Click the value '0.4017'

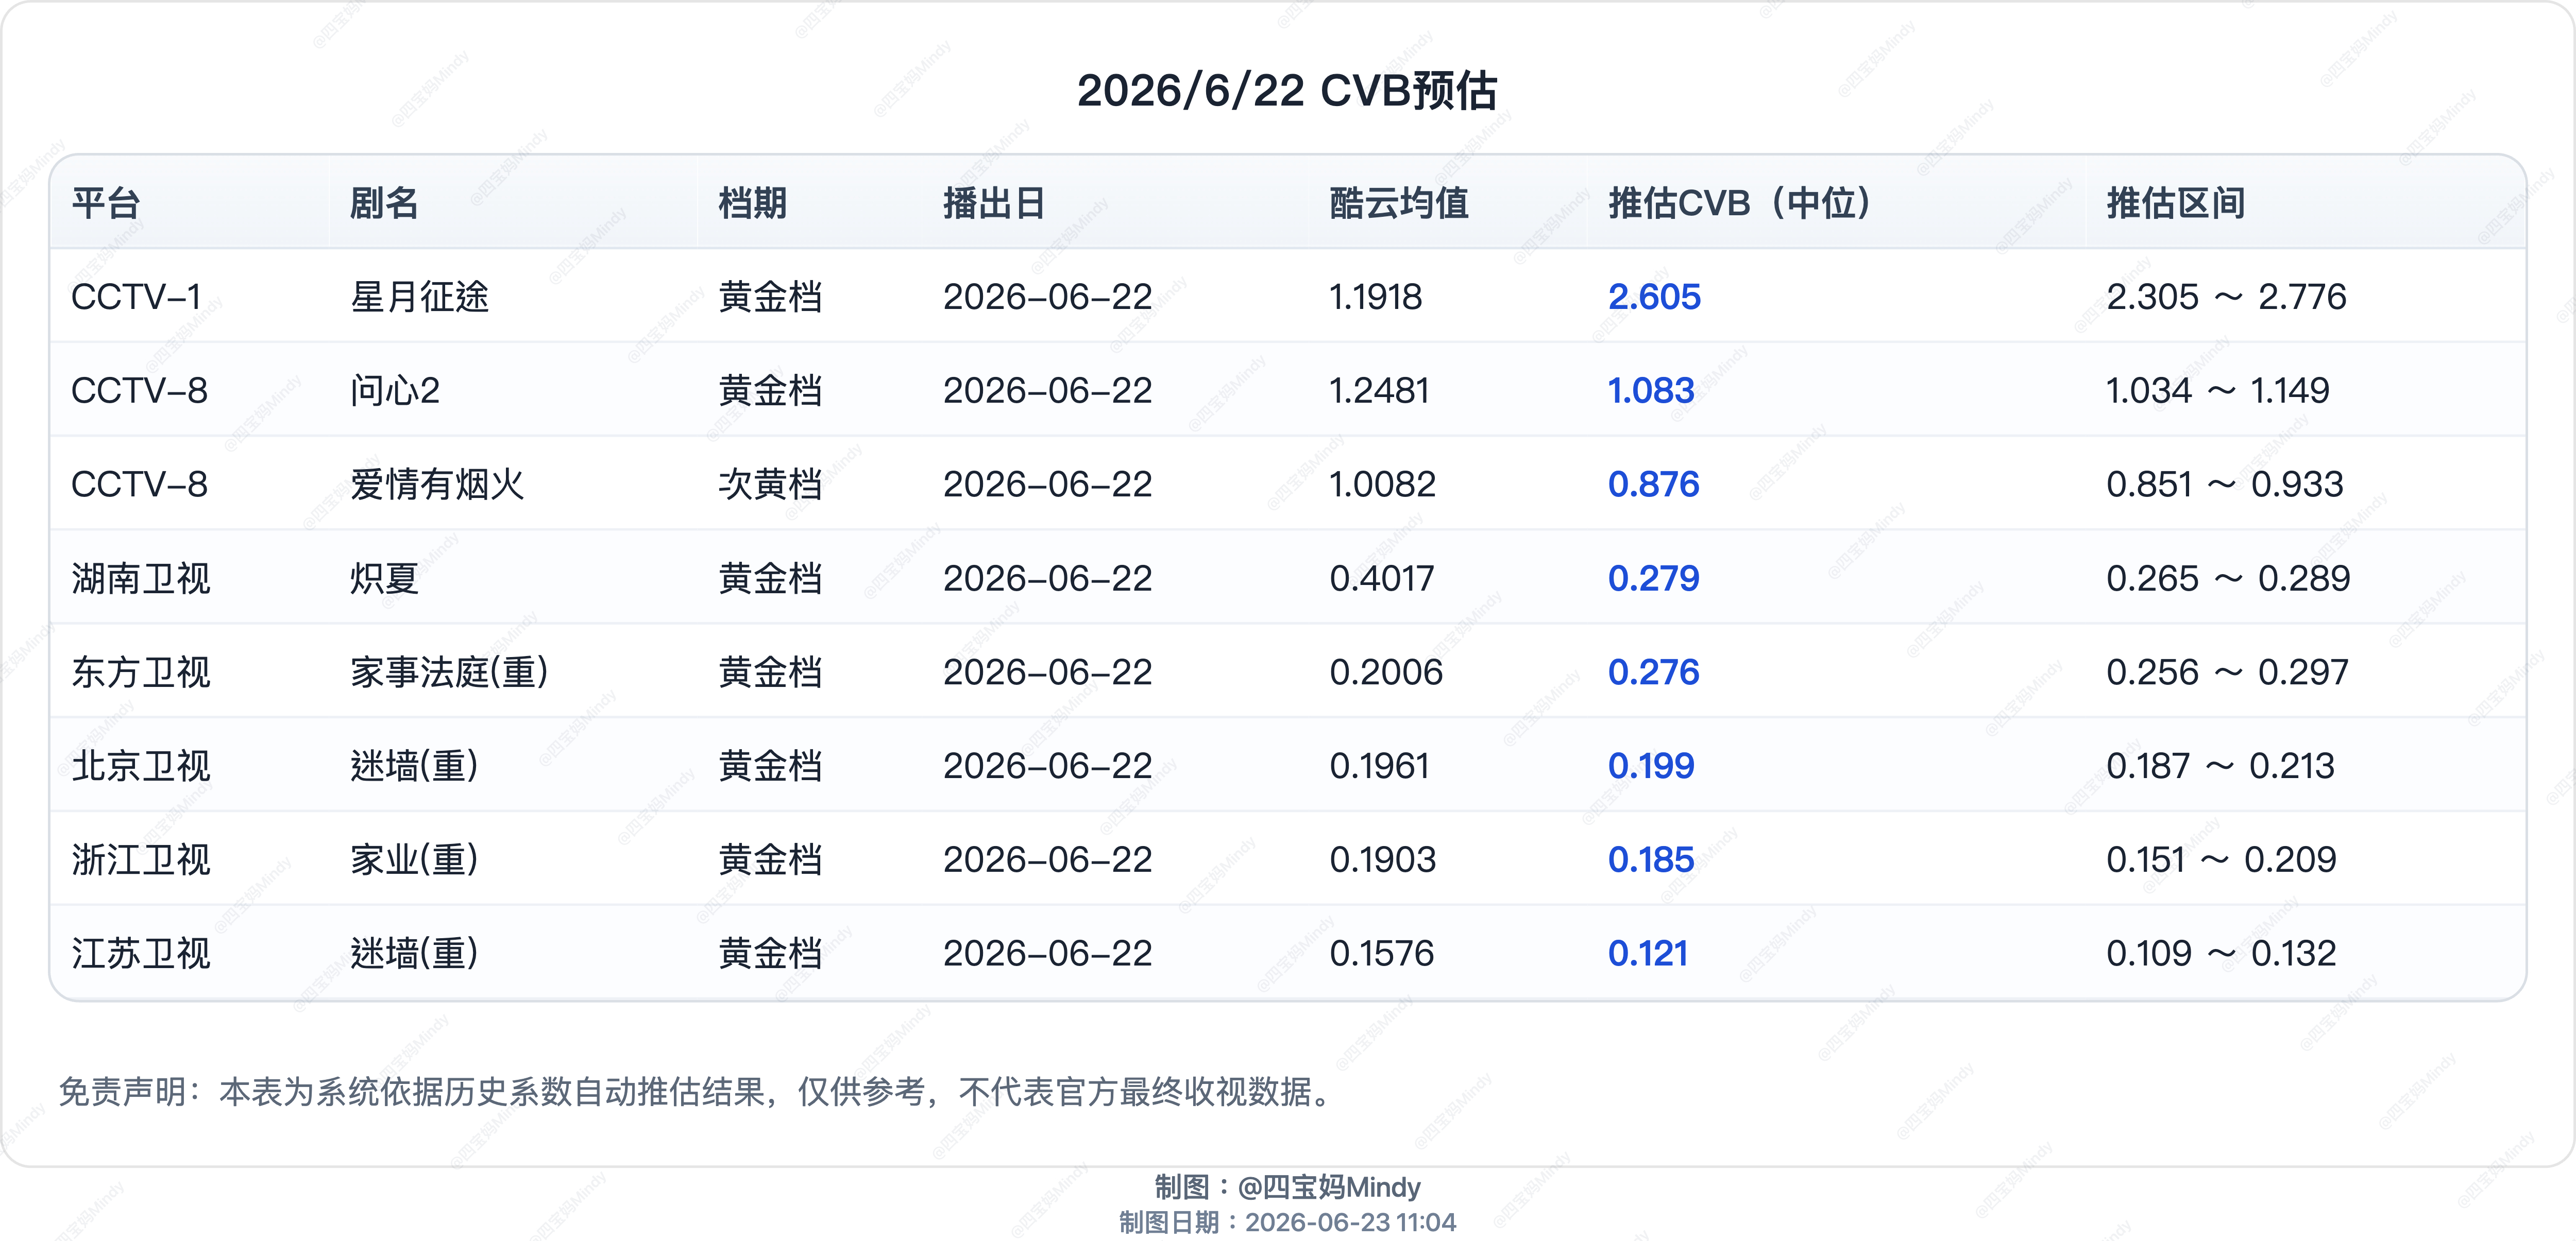coord(1381,579)
